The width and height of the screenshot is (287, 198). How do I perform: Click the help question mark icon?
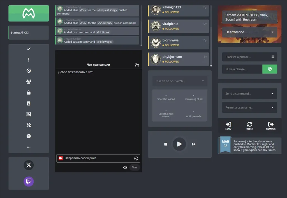(x=29, y=136)
